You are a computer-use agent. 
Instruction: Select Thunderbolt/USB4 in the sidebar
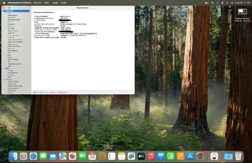[x=15, y=64]
